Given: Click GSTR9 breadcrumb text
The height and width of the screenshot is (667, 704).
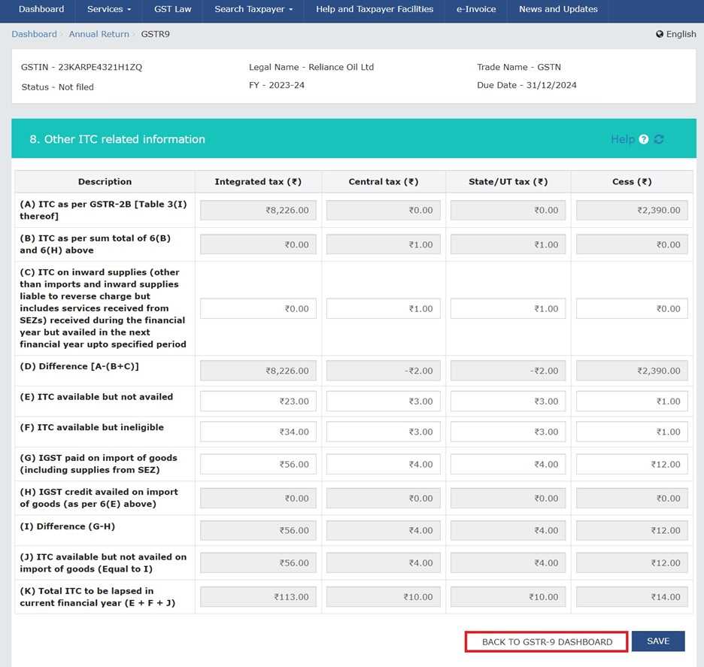Looking at the screenshot, I should (x=156, y=34).
